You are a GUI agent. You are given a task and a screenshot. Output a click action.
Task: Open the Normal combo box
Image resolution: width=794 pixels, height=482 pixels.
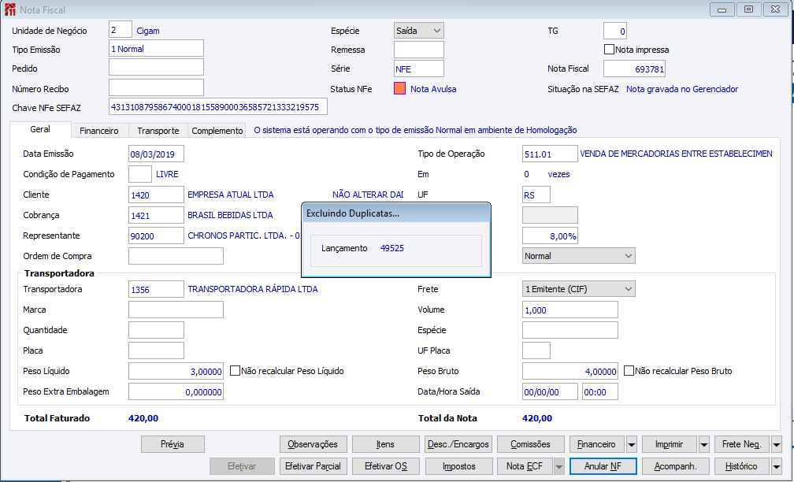click(579, 256)
